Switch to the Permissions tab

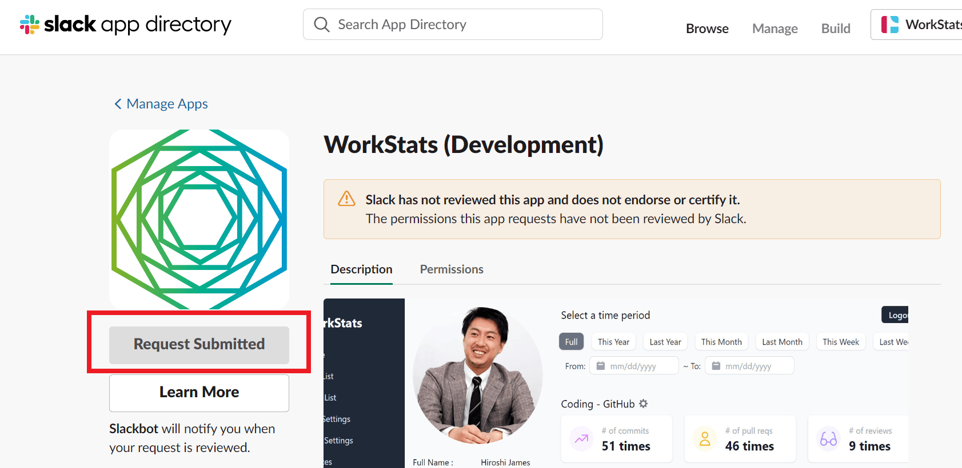pos(452,269)
